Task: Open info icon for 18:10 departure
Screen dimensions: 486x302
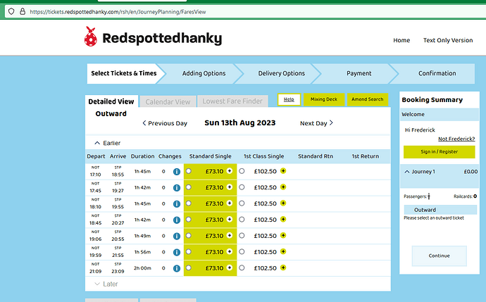Action: [177, 203]
